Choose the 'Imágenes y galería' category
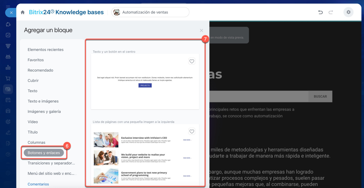Screen dimensions: 364x188 click(44, 111)
